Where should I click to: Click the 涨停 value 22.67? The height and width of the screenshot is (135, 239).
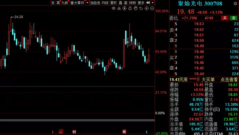click(x=198, y=114)
